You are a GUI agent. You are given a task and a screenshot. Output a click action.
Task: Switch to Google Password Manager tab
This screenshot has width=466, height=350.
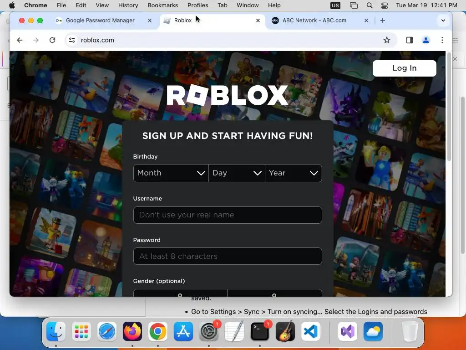point(100,21)
